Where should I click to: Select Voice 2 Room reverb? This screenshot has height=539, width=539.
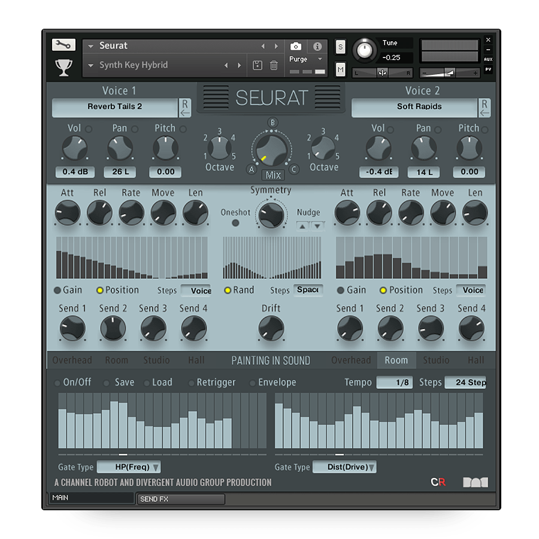(396, 360)
